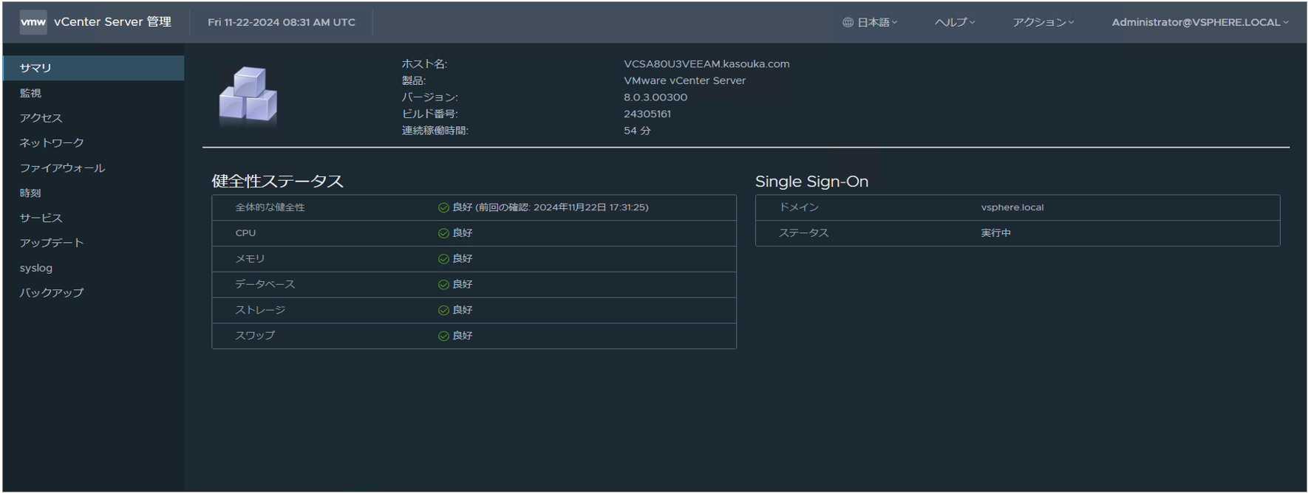Click the 全体的な健全性 row label
The width and height of the screenshot is (1308, 493).
tap(270, 207)
